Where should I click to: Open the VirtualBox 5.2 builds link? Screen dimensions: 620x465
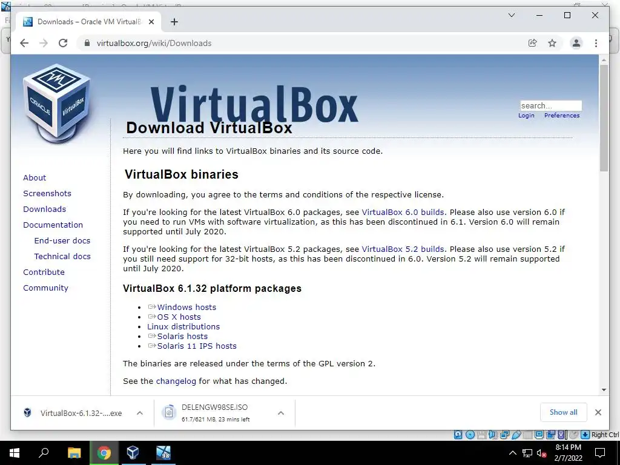point(403,249)
